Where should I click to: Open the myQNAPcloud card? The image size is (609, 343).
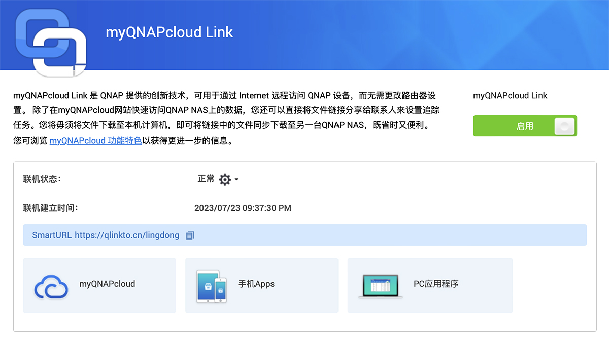coord(99,285)
